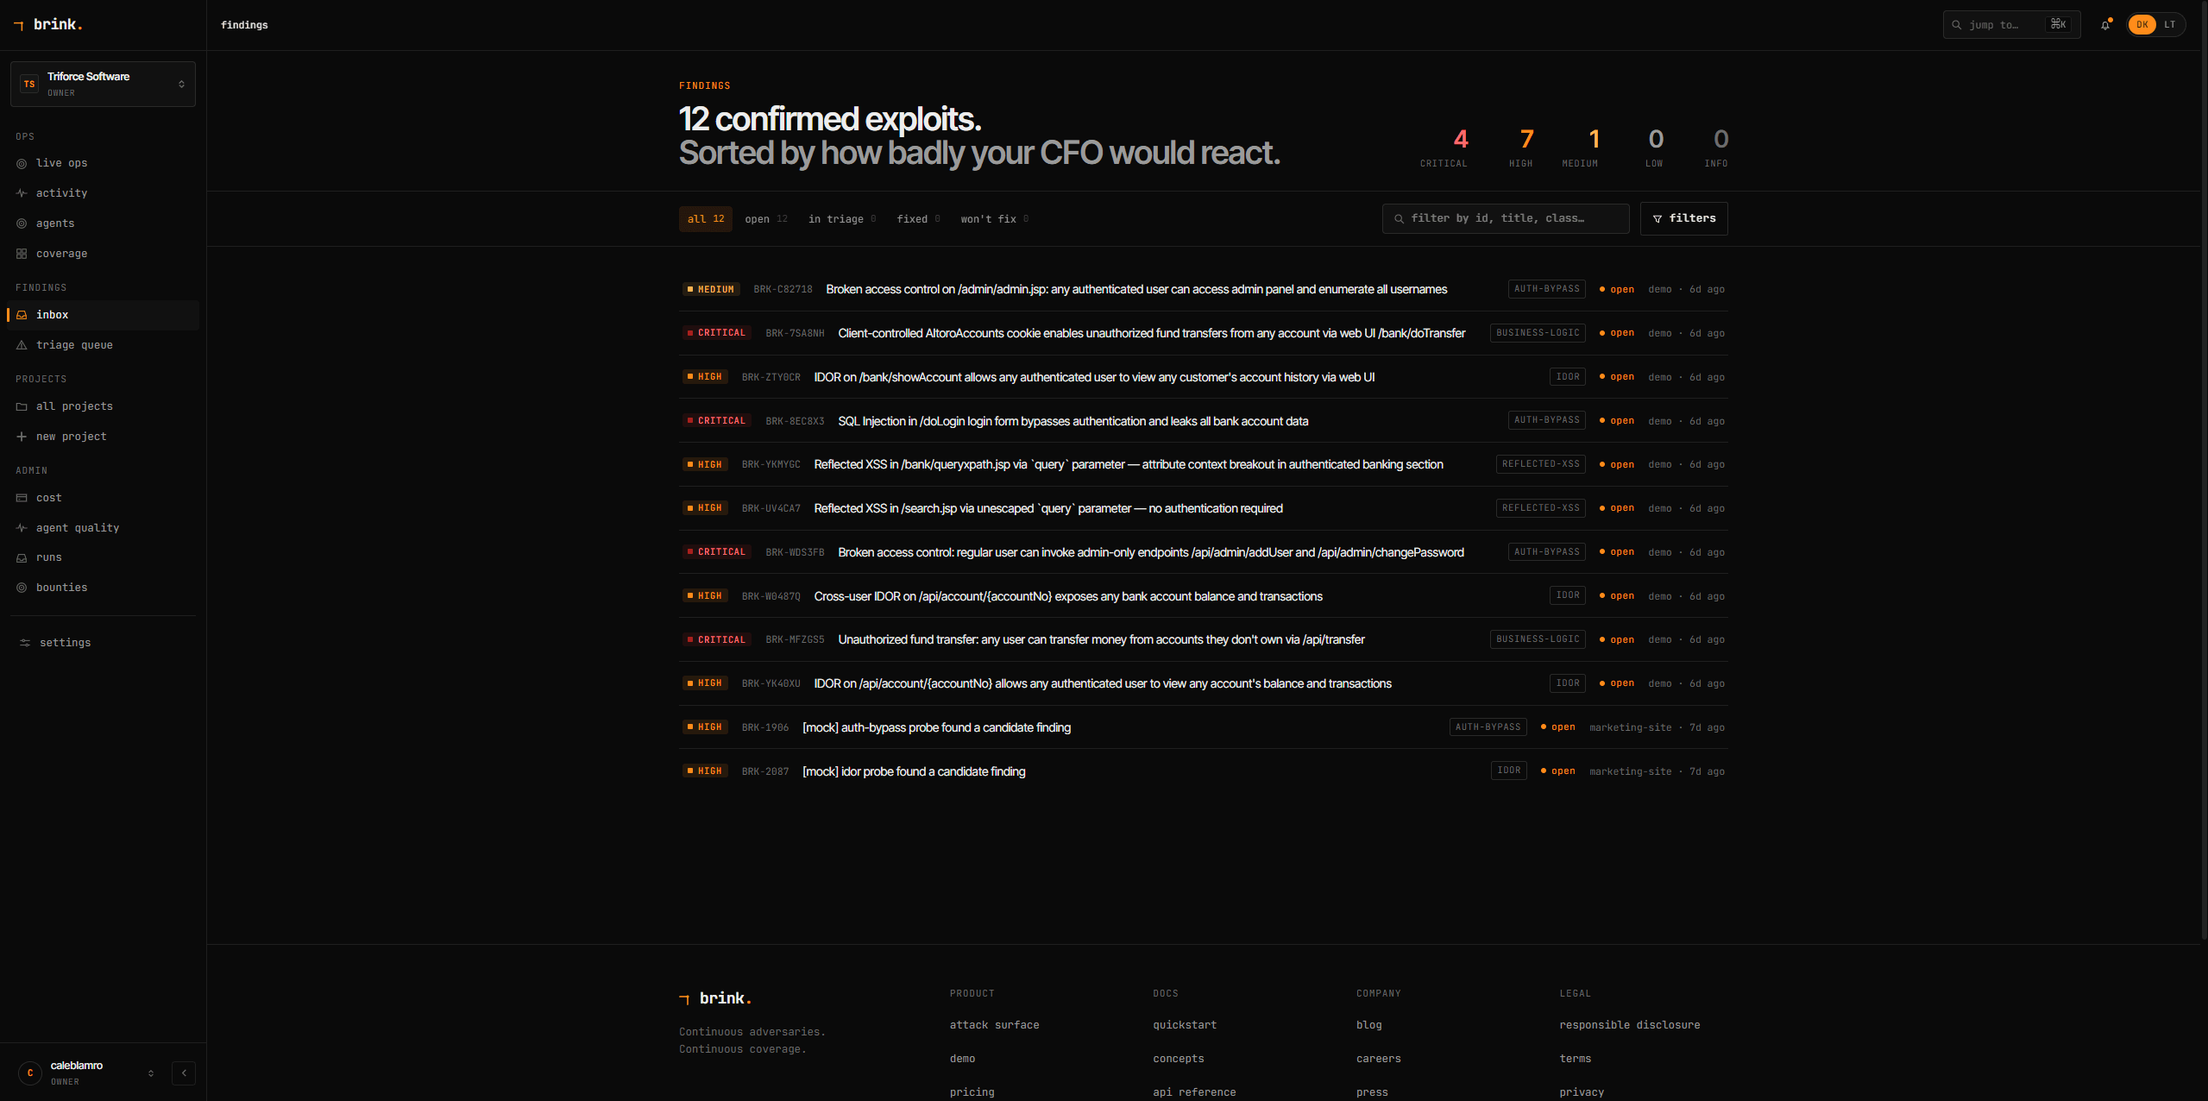Open the settings sliders icon
The image size is (2208, 1101).
(25, 643)
